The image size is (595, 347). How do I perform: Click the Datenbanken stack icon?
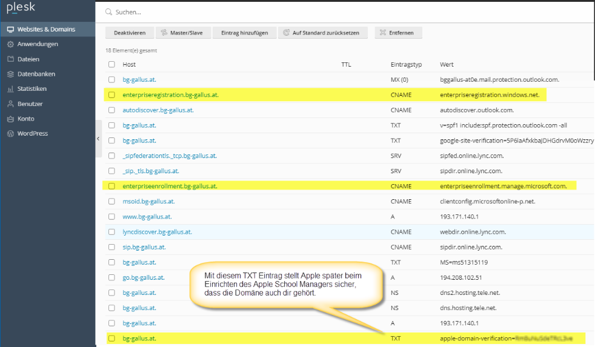[x=10, y=74]
